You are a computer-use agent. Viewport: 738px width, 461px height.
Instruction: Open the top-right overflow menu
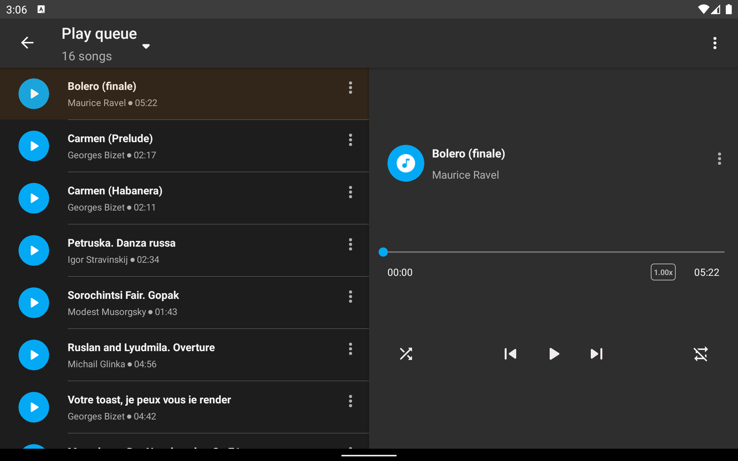point(715,43)
